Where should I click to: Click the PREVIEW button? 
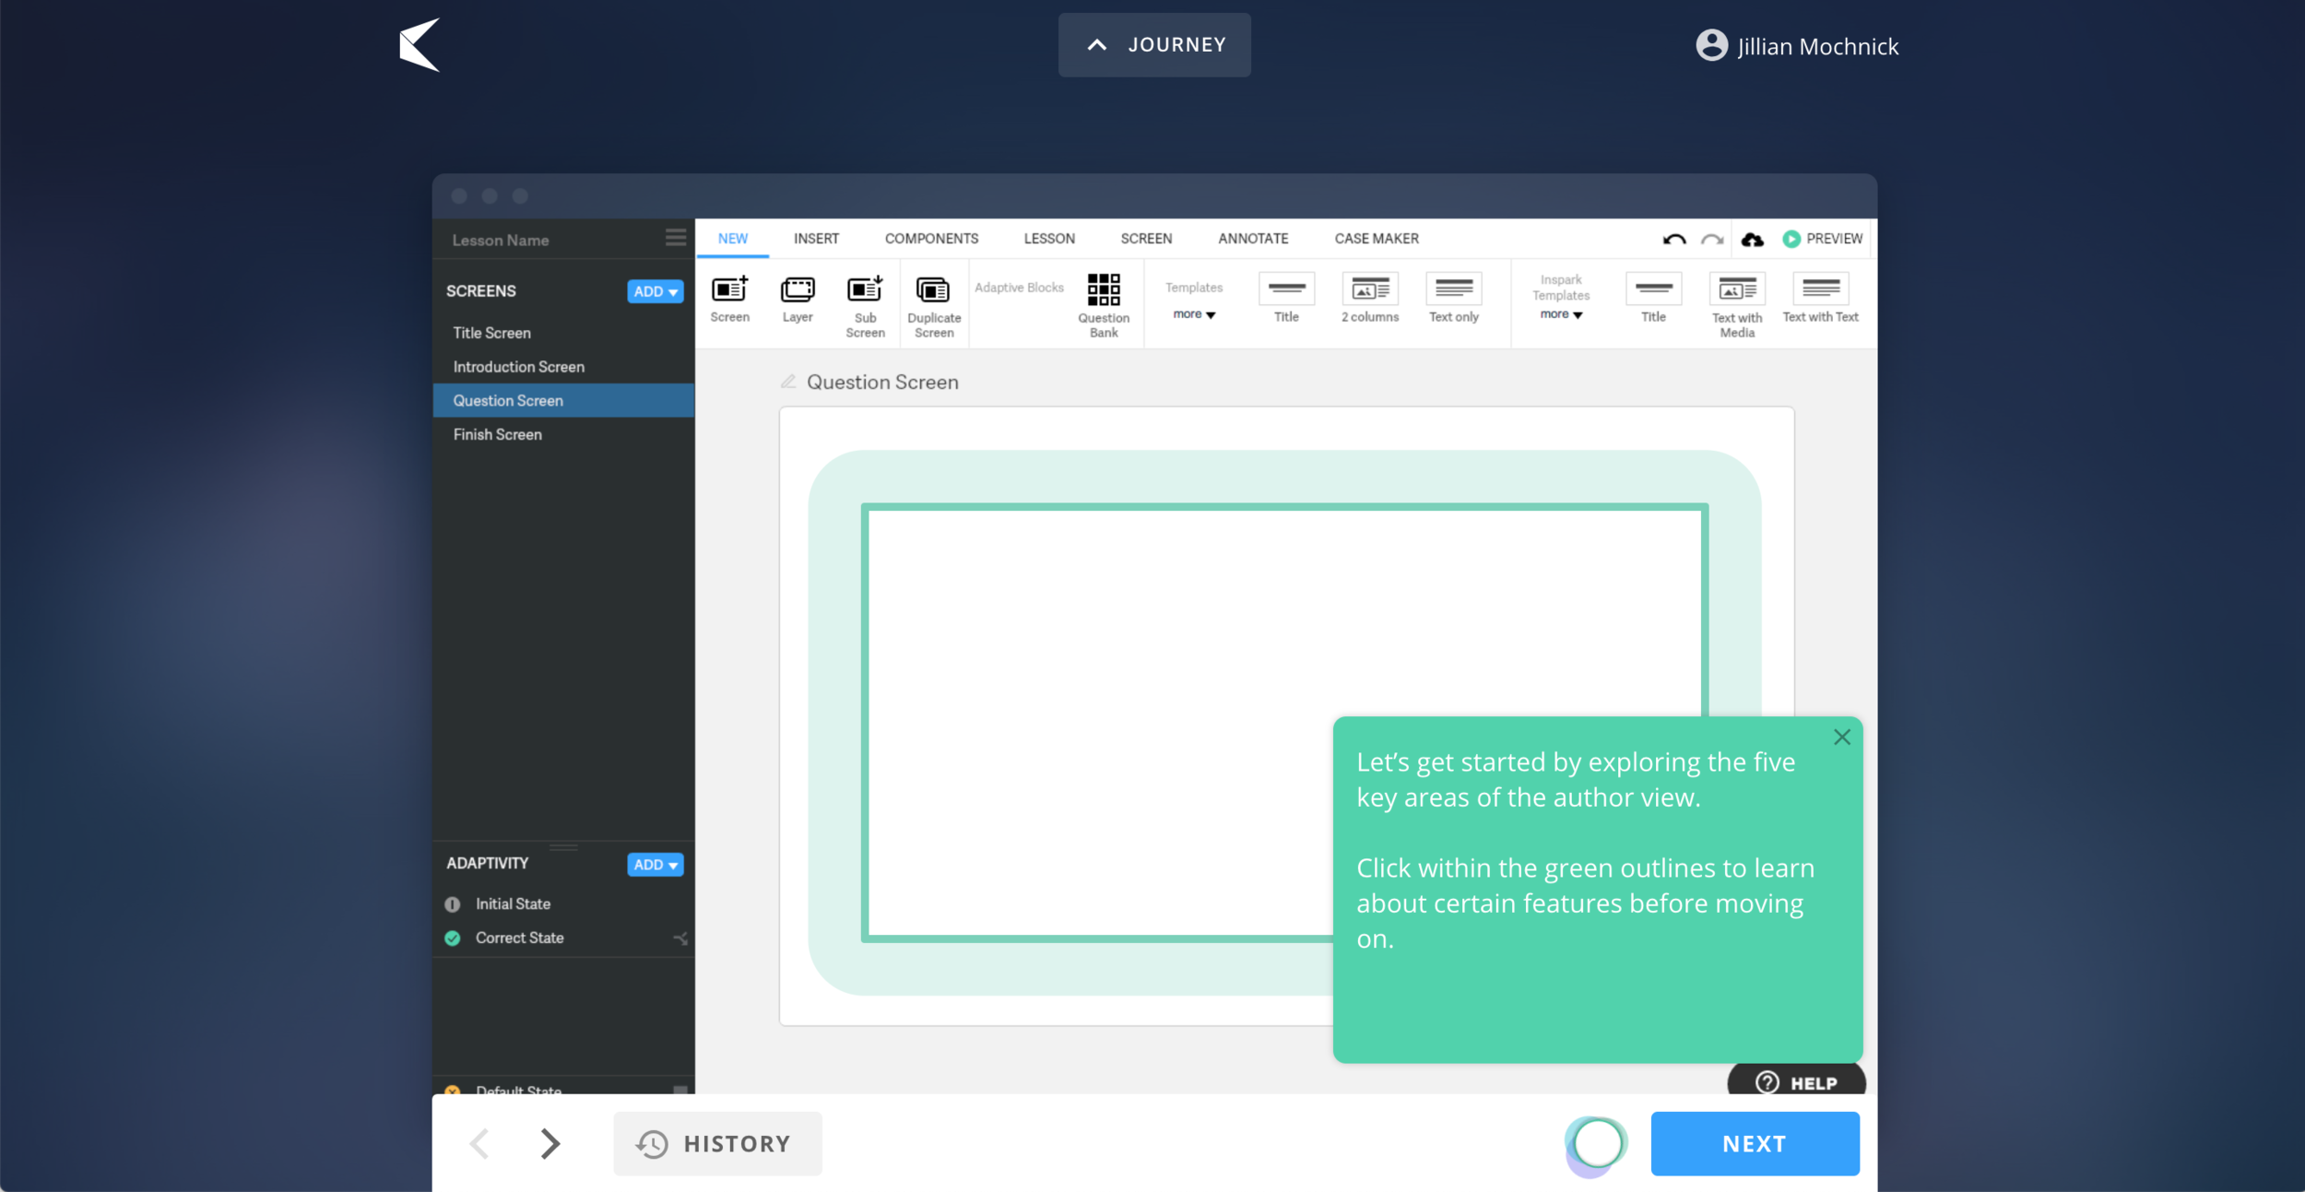[1821, 238]
